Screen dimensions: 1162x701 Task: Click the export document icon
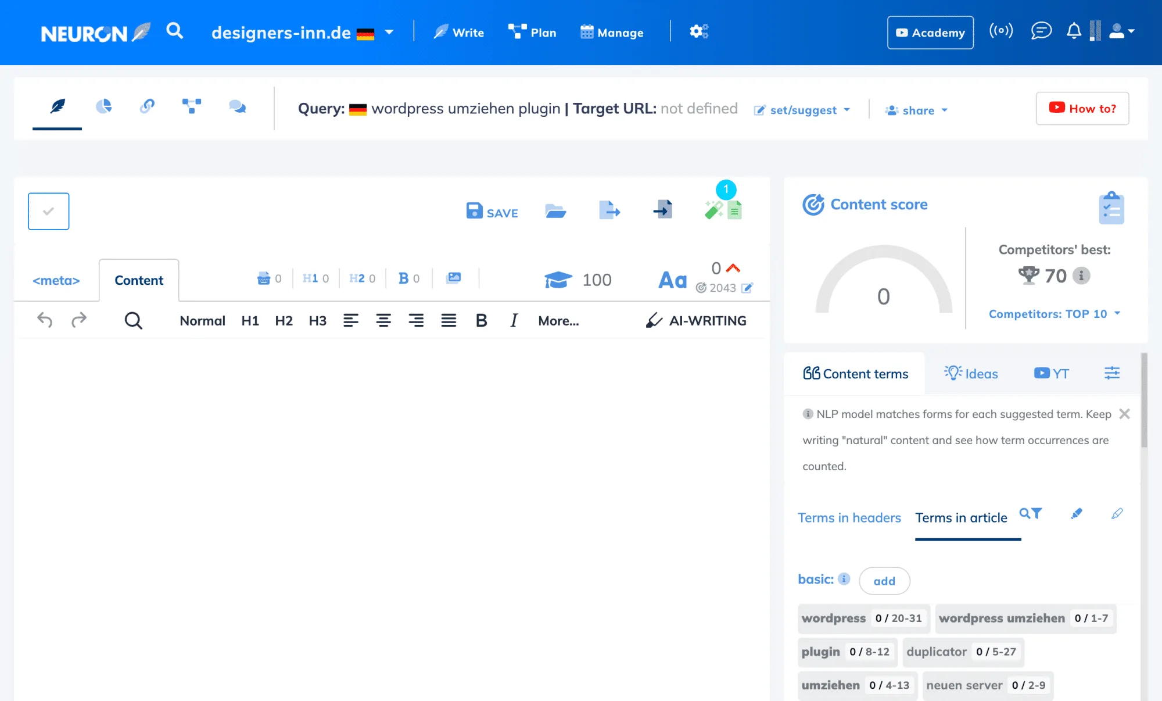[609, 210]
